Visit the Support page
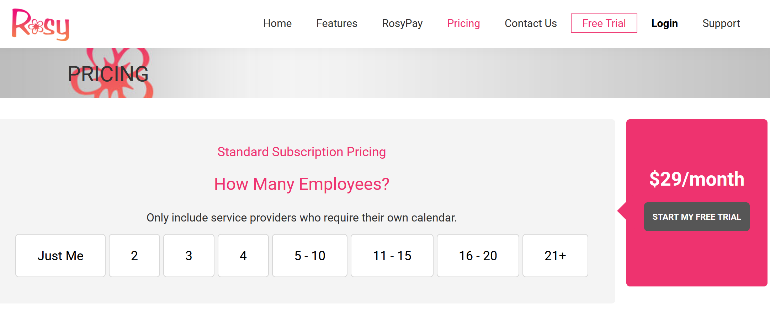The width and height of the screenshot is (770, 312). pyautogui.click(x=721, y=23)
